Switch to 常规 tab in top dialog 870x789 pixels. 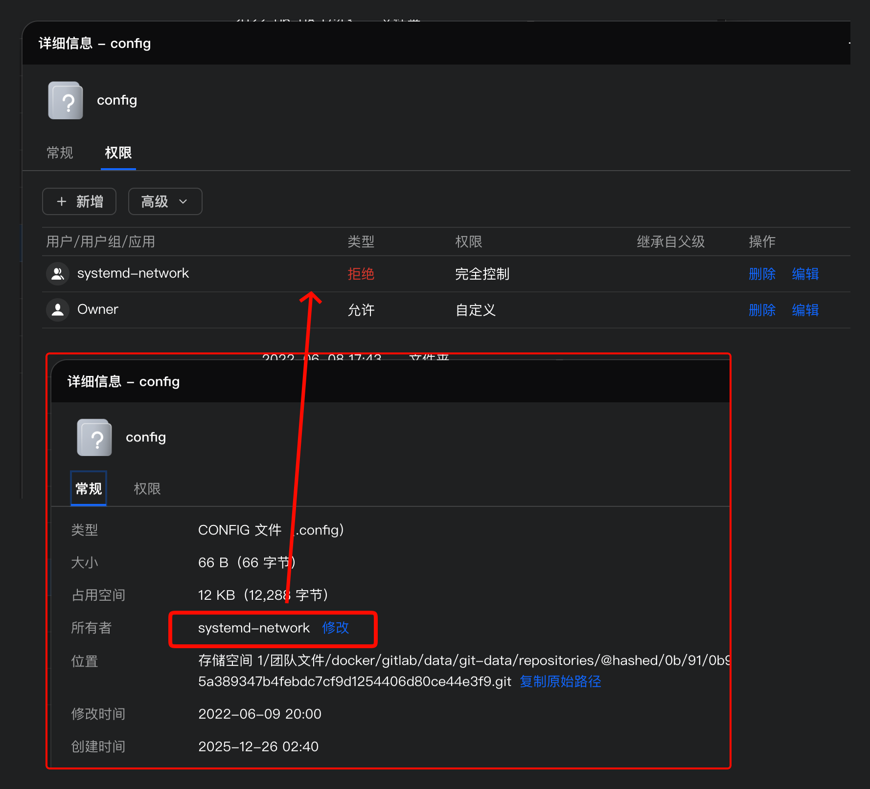click(x=60, y=153)
